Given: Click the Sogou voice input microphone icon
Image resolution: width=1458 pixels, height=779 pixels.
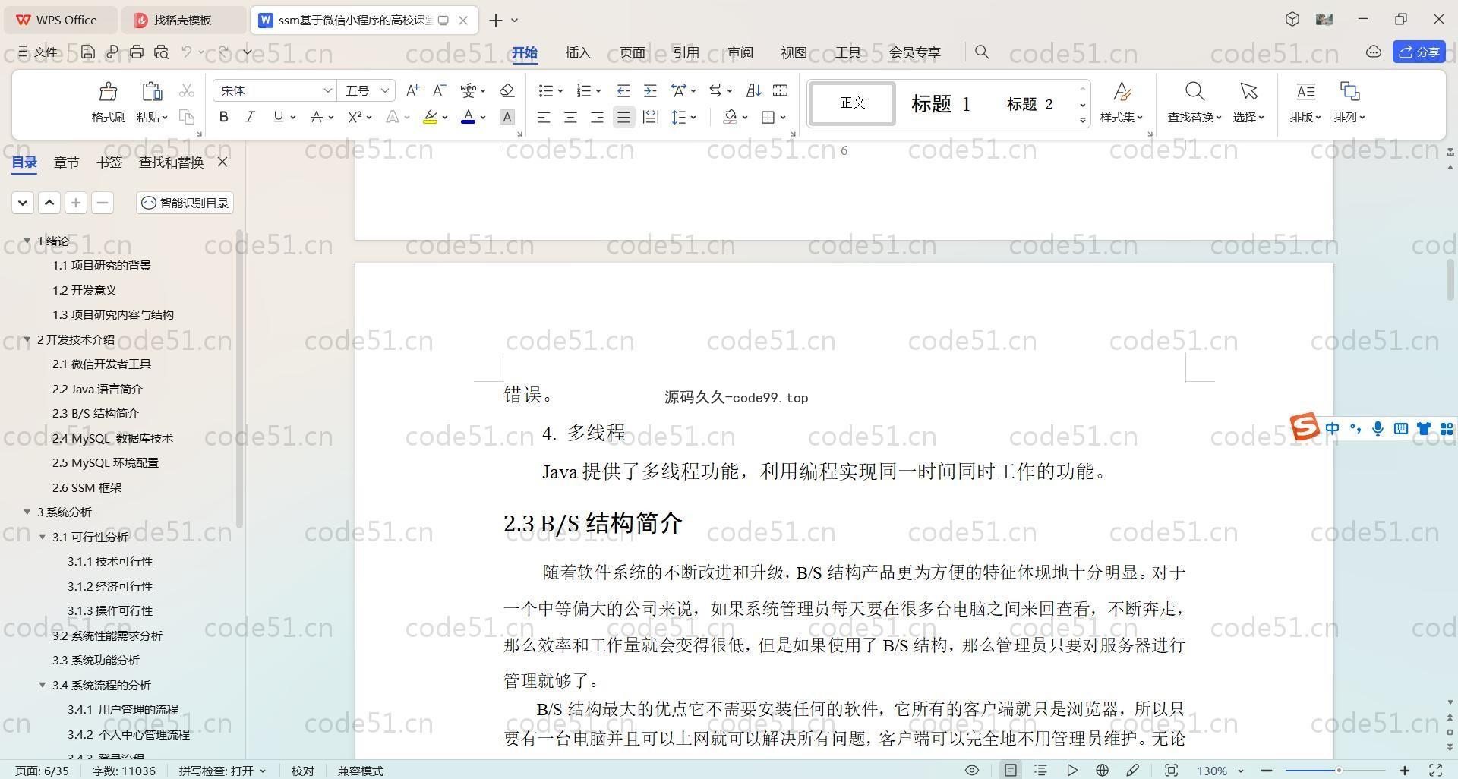Looking at the screenshot, I should click(x=1378, y=429).
